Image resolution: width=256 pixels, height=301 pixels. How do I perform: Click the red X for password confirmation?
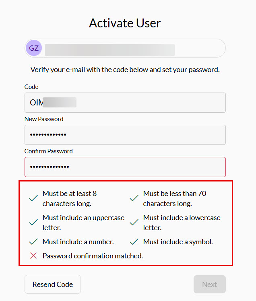click(x=33, y=256)
